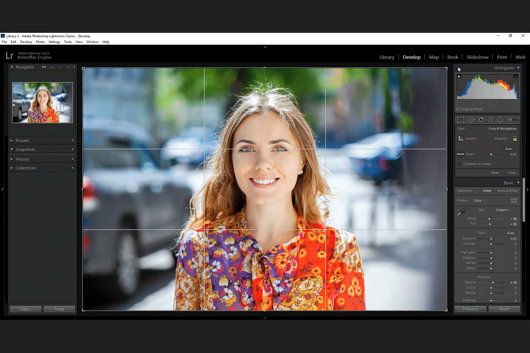Click the Previous button
Viewport: 530px width, 353px height.
[x=470, y=309]
